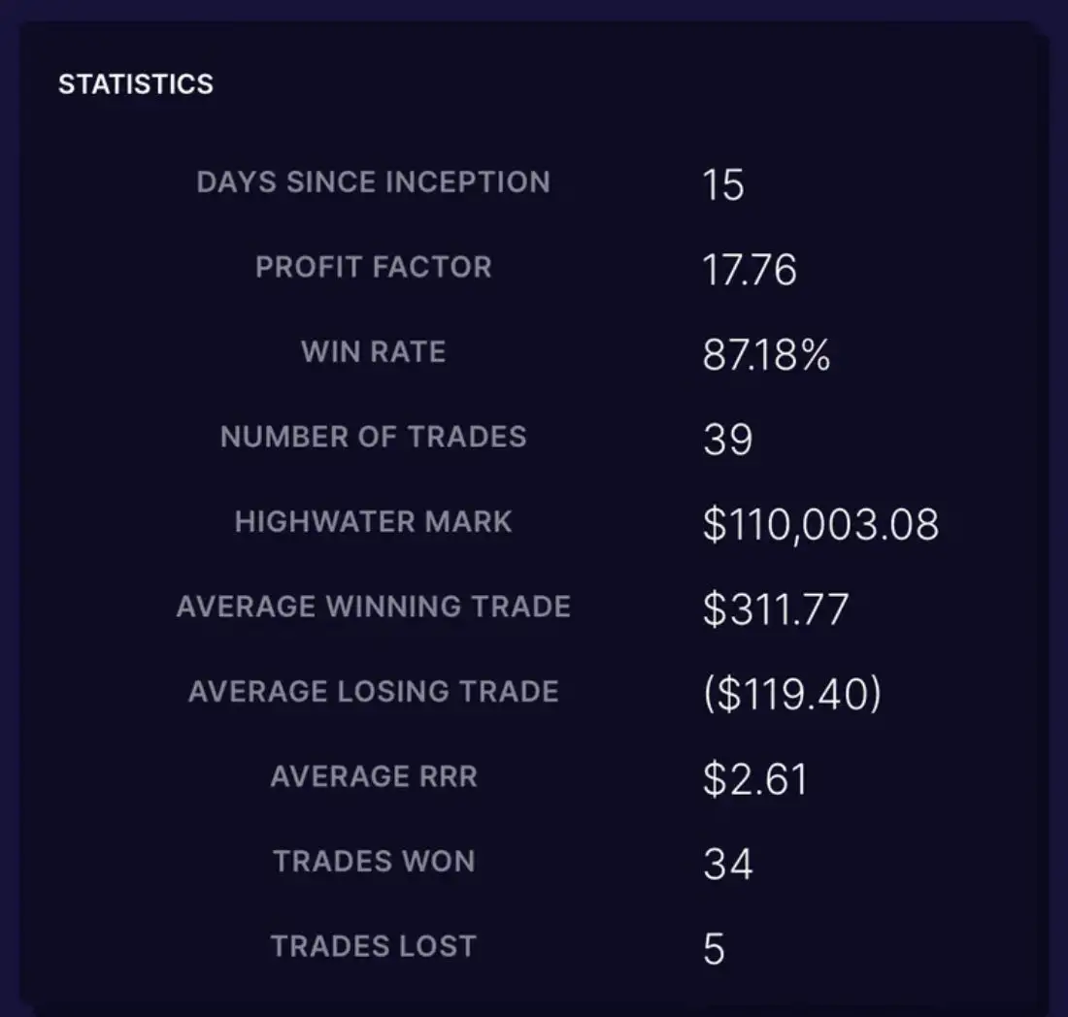Select the trades won value 34

(727, 865)
